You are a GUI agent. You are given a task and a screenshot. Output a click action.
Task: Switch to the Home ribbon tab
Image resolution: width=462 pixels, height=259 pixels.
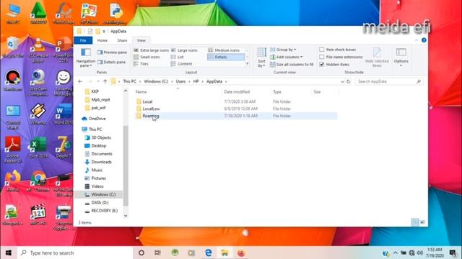[103, 40]
